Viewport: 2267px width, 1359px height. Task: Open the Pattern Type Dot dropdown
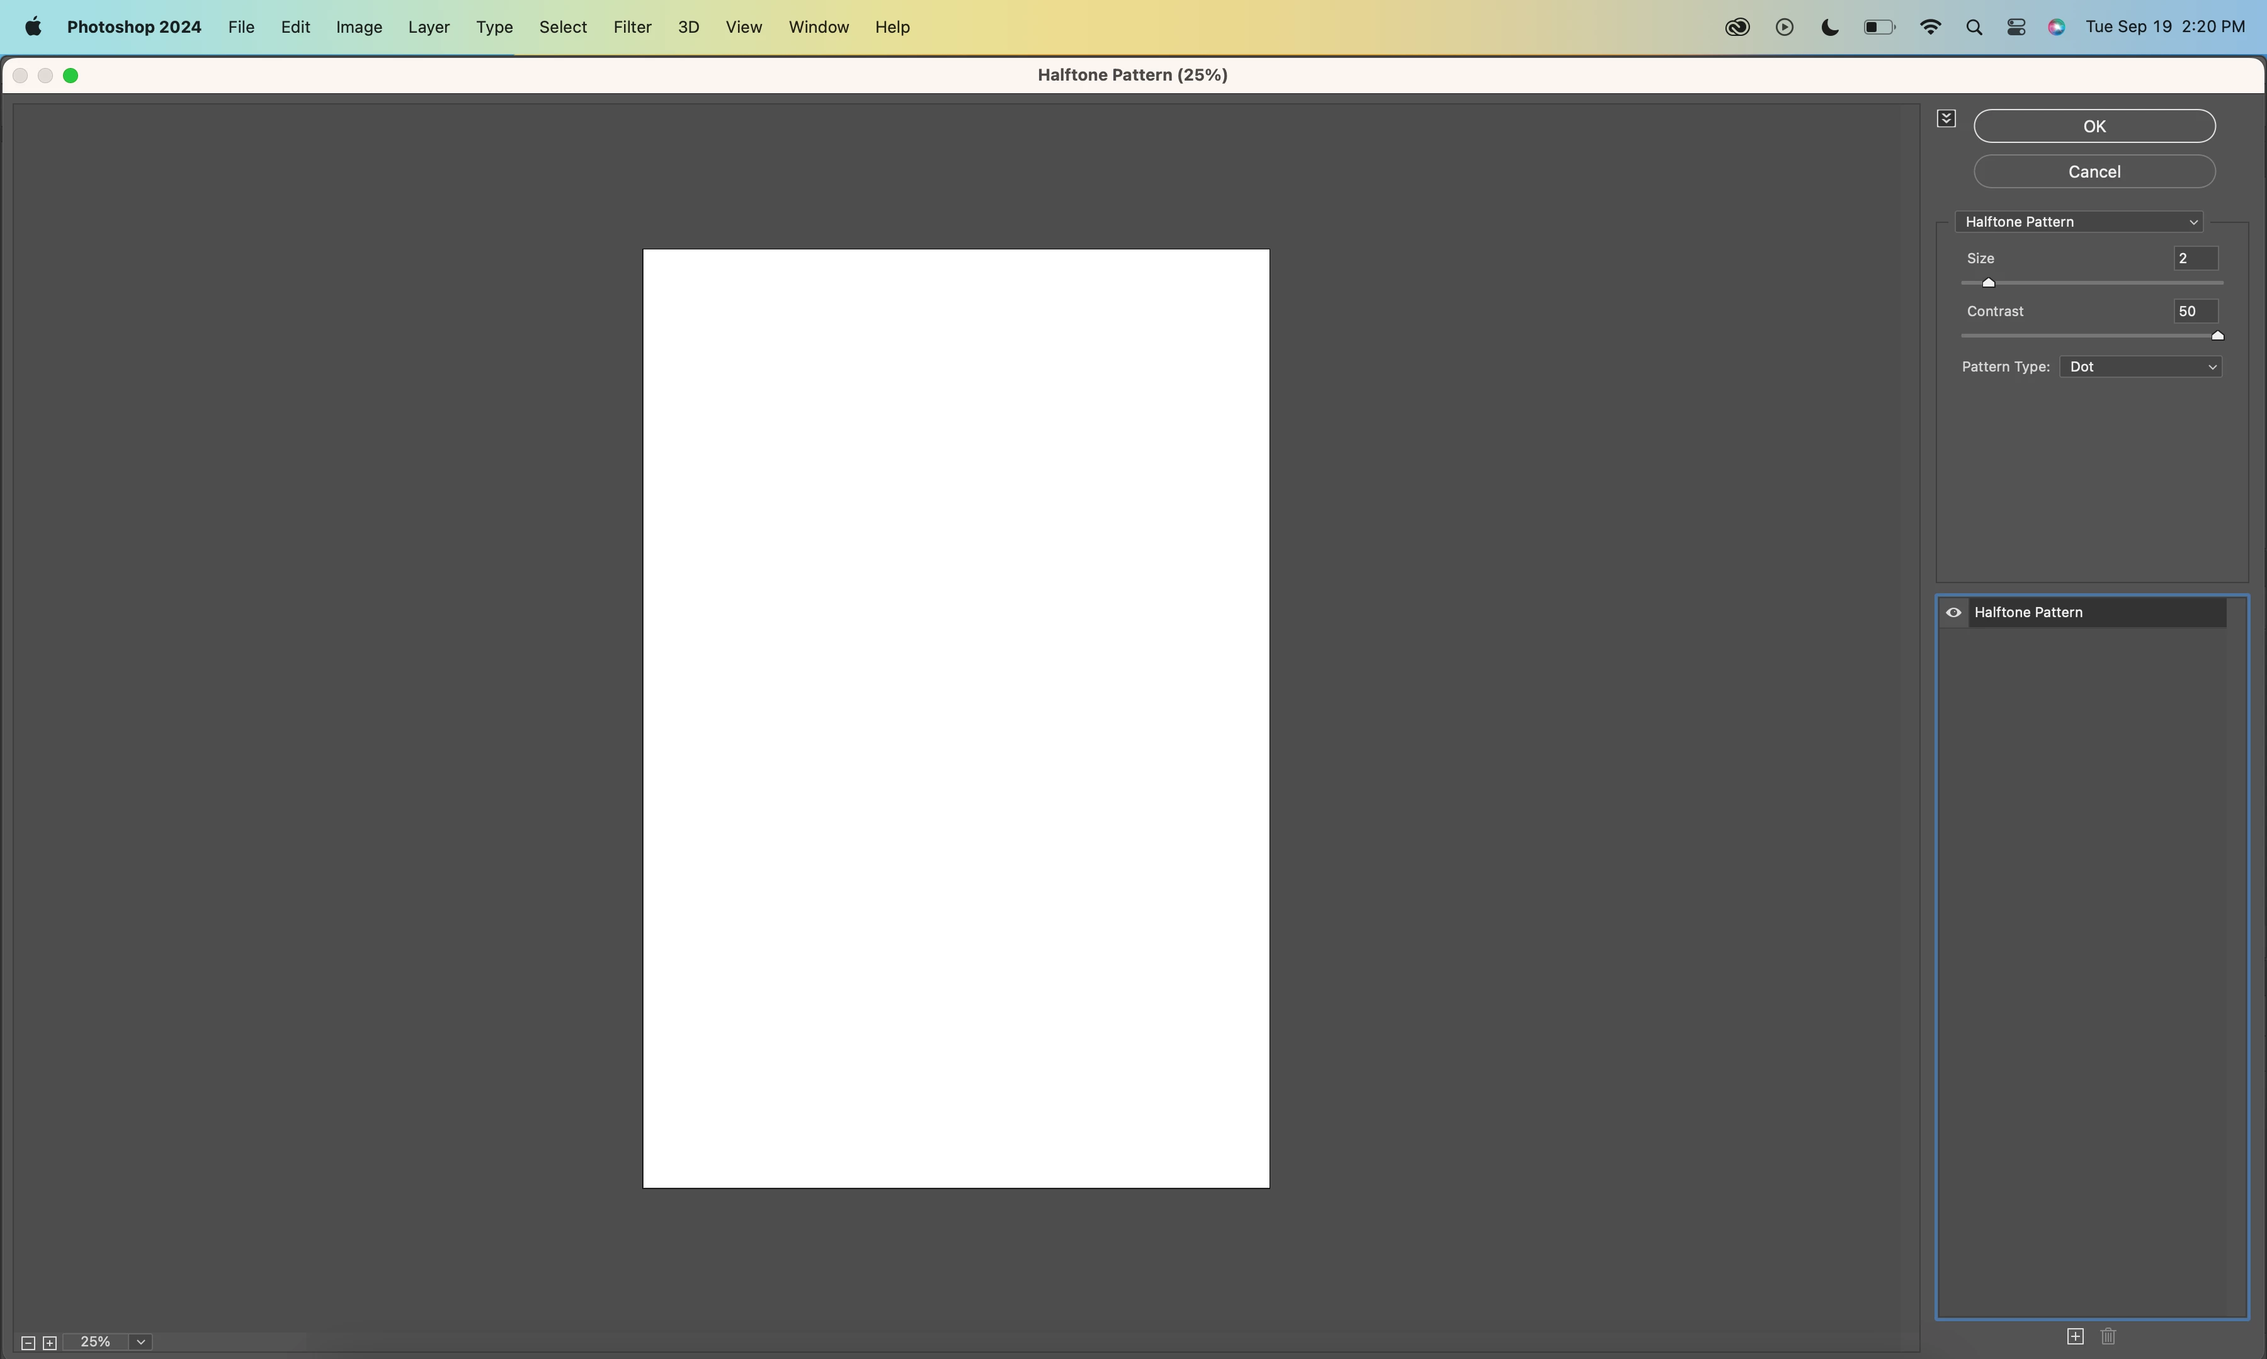2140,367
